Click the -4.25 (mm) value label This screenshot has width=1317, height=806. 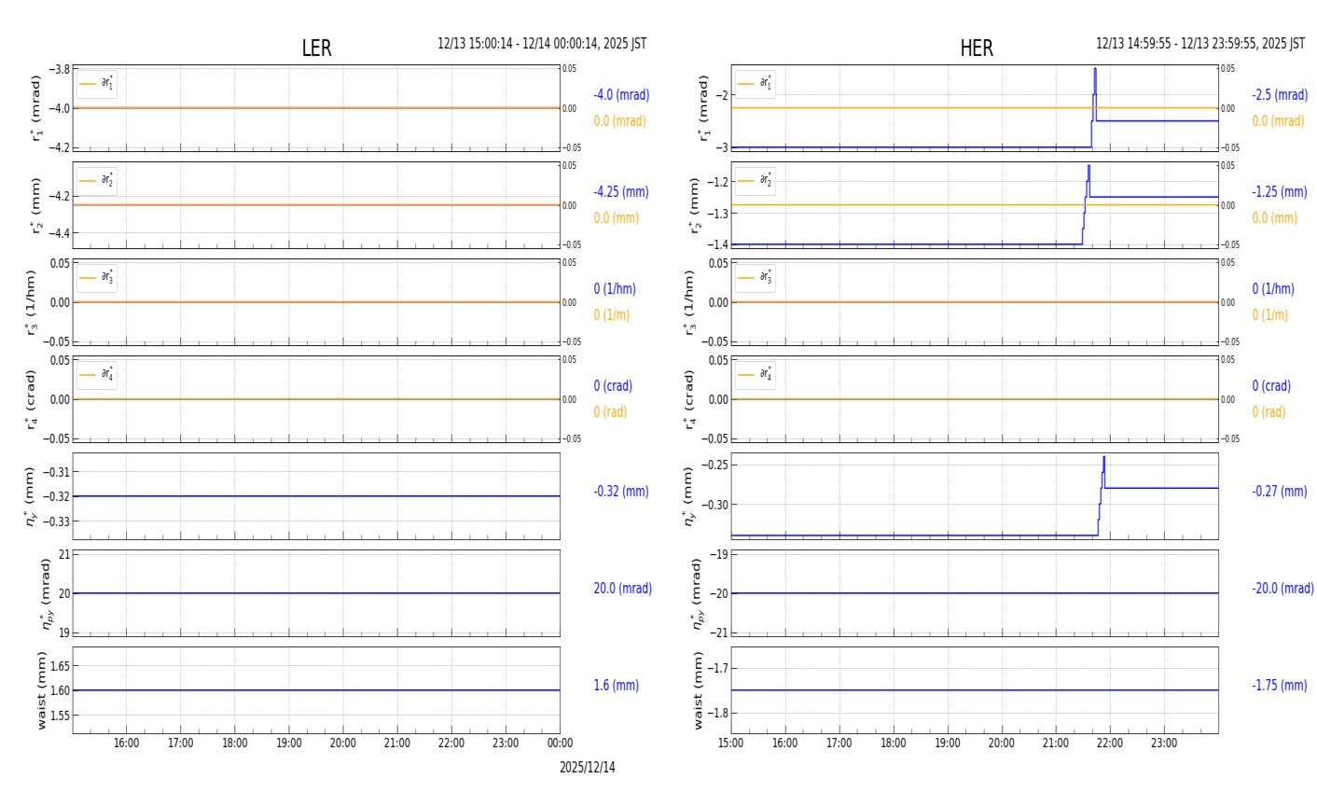click(621, 192)
